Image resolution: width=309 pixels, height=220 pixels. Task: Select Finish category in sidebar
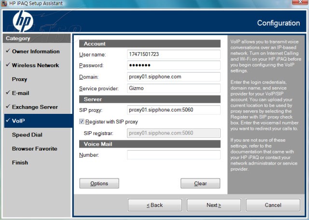point(20,163)
